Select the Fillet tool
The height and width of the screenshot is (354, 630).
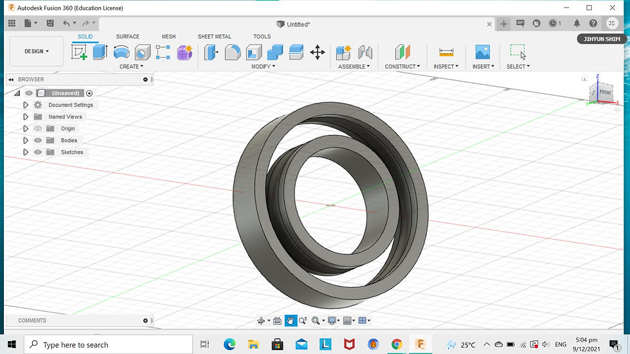point(233,52)
